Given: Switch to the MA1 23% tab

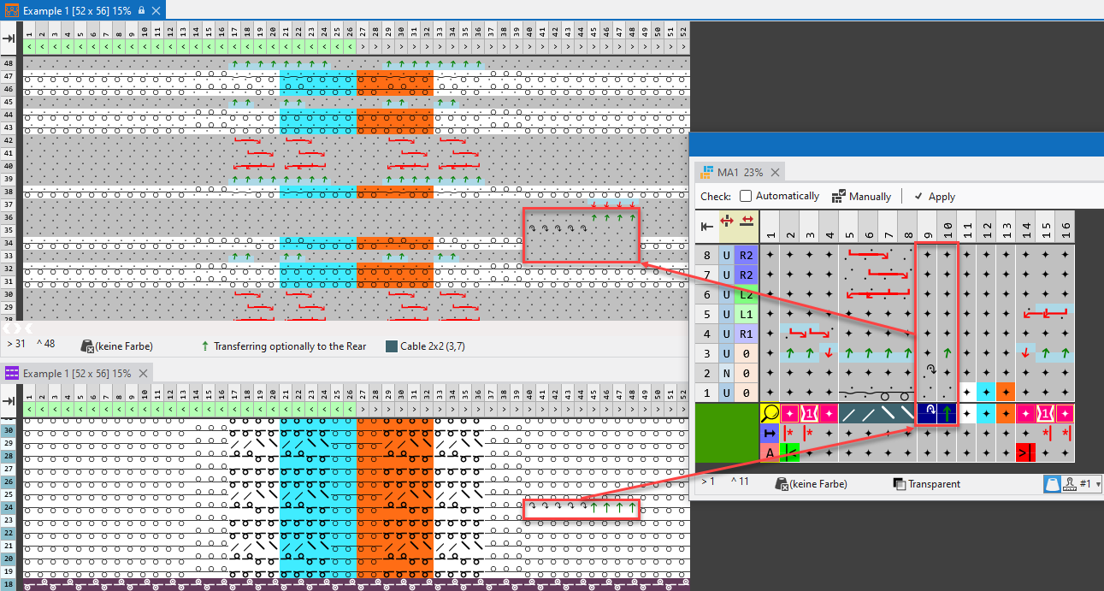Looking at the screenshot, I should point(731,172).
